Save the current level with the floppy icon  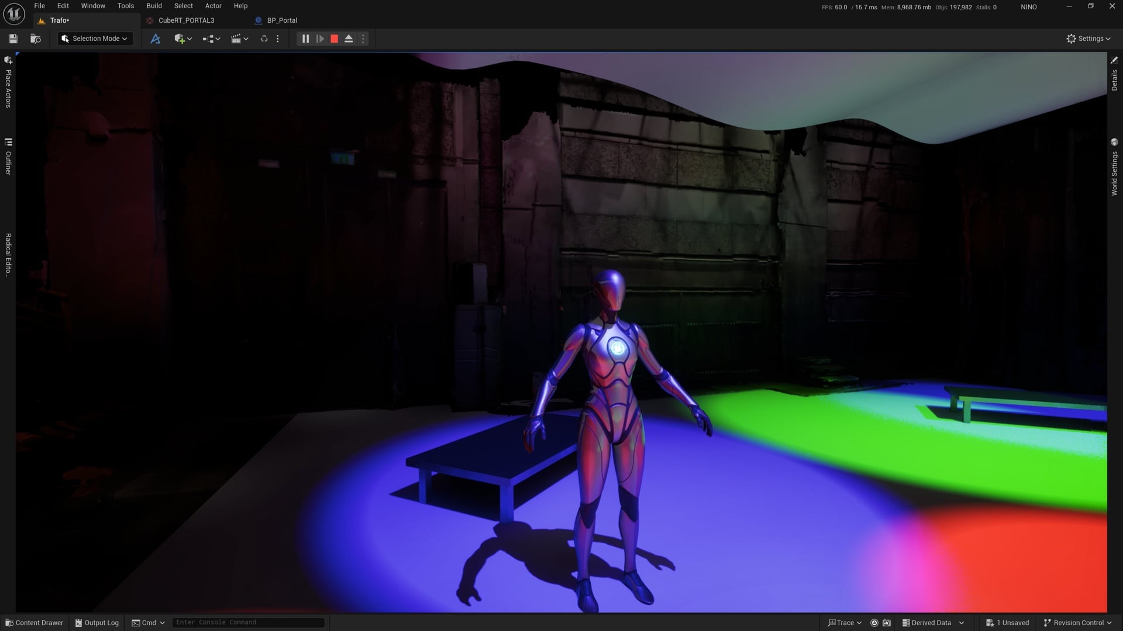pyautogui.click(x=13, y=39)
